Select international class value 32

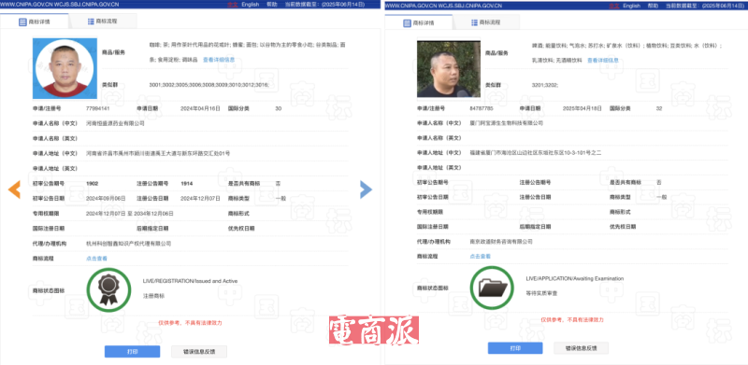click(x=659, y=108)
